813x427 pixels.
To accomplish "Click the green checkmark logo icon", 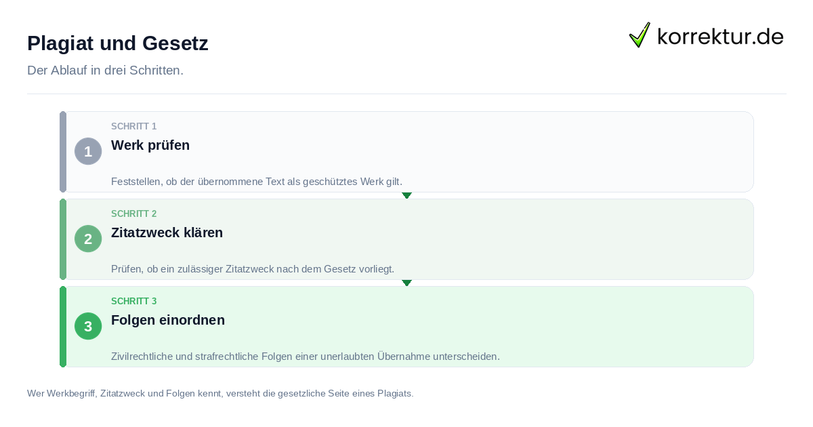I will 640,35.
